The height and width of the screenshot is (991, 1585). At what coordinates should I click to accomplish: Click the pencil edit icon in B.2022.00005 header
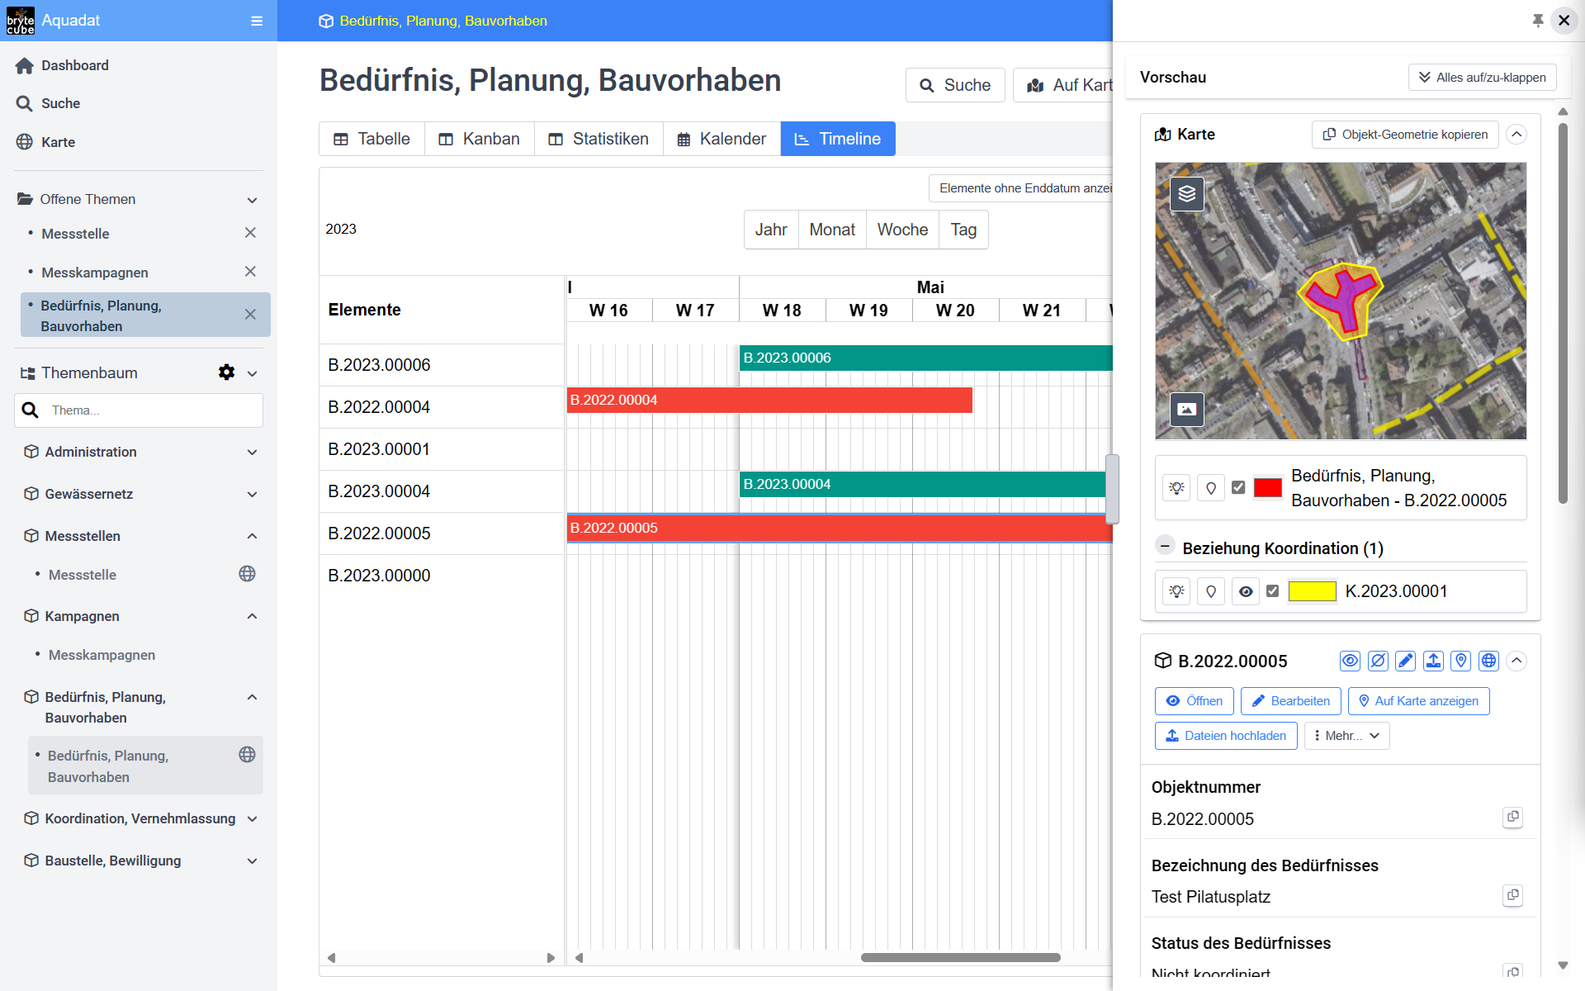[1405, 661]
